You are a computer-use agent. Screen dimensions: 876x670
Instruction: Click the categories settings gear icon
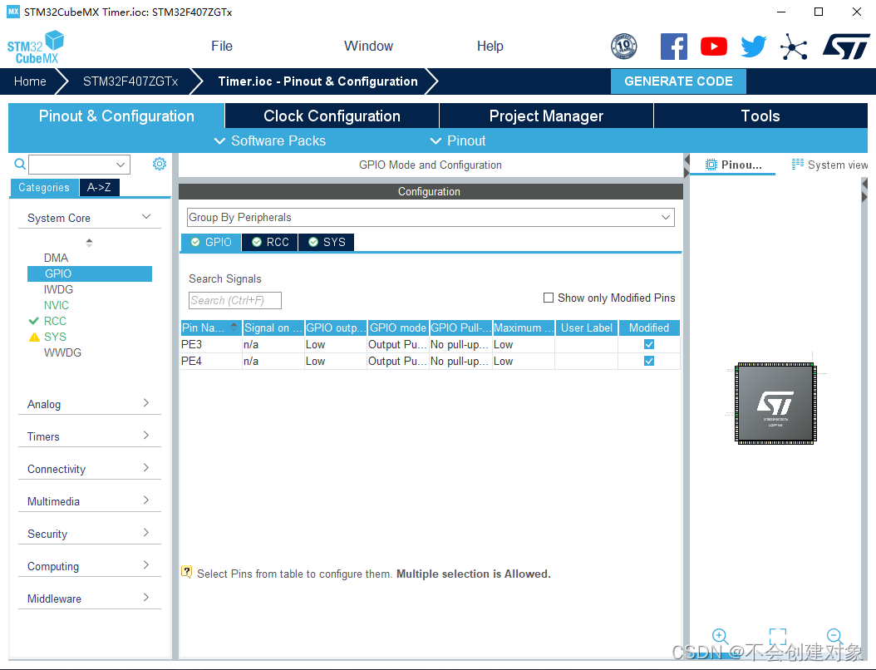[x=160, y=164]
